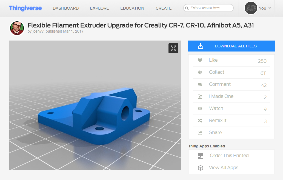
Task: Click the Share arrow icon
Action: (x=200, y=133)
